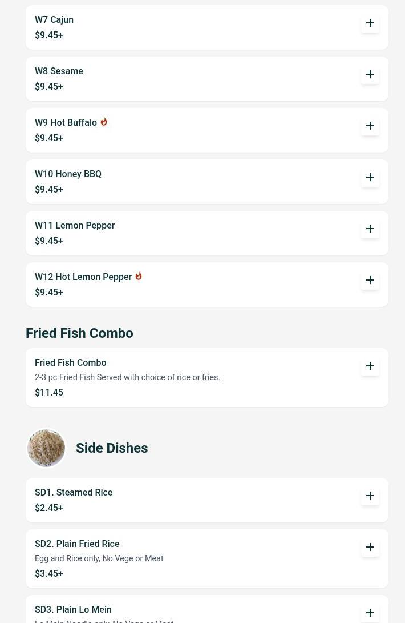This screenshot has height=623, width=405.
Task: Add W11 Lemon Pepper wings
Action: [370, 229]
